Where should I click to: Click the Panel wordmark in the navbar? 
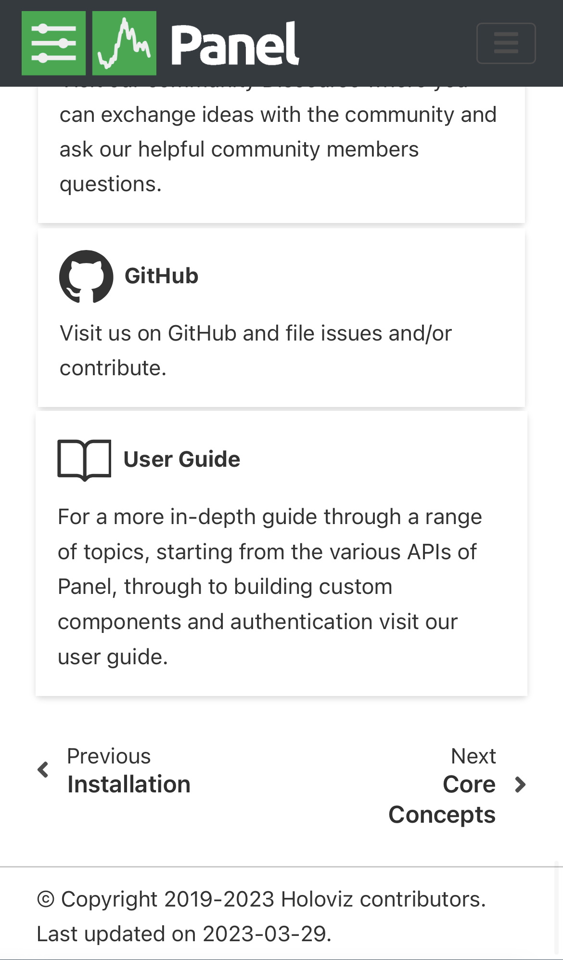[235, 43]
